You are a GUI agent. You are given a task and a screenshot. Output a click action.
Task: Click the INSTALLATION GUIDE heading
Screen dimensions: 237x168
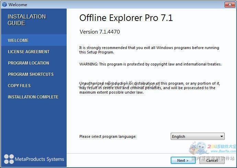[x=27, y=20]
